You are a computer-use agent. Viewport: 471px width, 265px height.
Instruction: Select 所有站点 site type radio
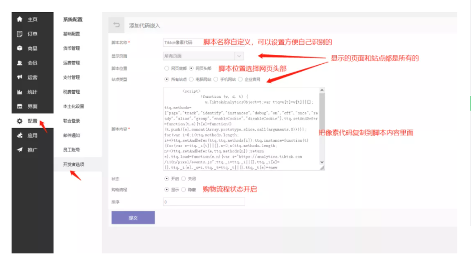pyautogui.click(x=166, y=80)
